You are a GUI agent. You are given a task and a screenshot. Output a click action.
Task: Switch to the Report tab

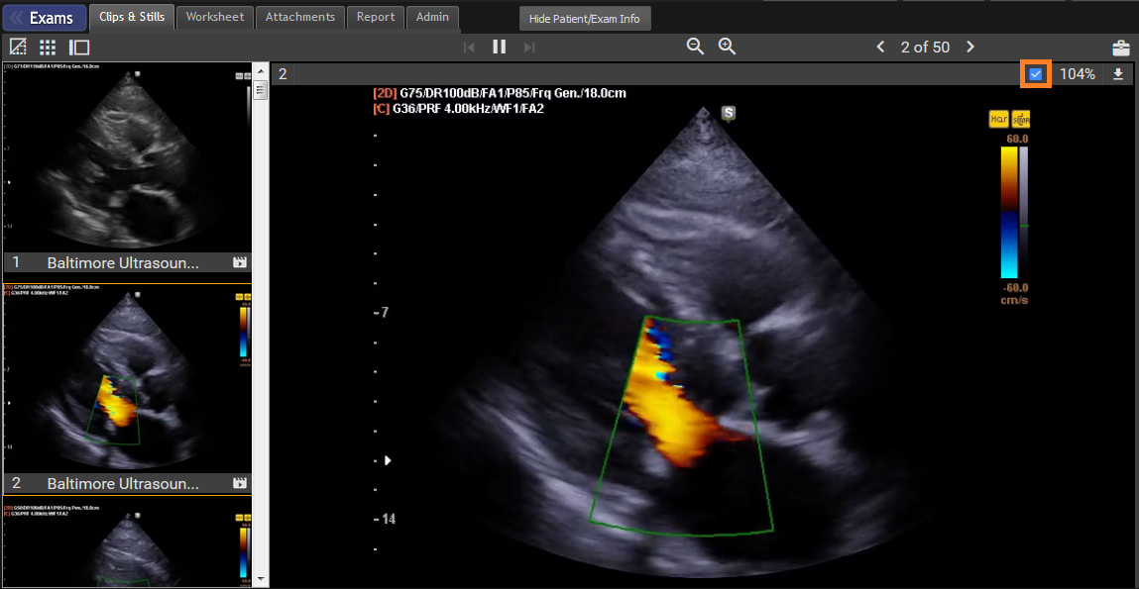pos(376,17)
